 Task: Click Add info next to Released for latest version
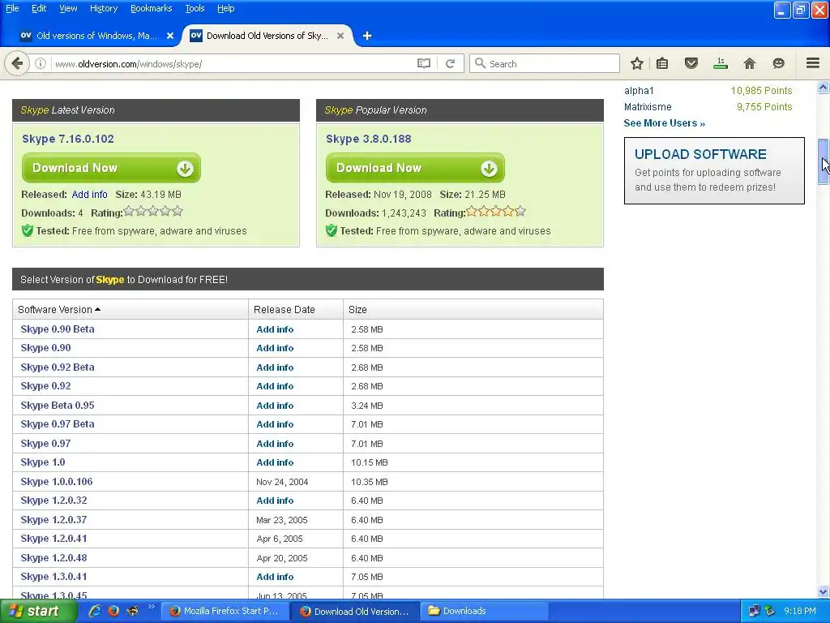tap(89, 195)
